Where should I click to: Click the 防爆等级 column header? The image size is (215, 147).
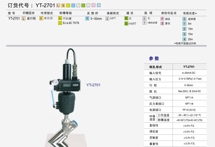[x=66, y=13]
